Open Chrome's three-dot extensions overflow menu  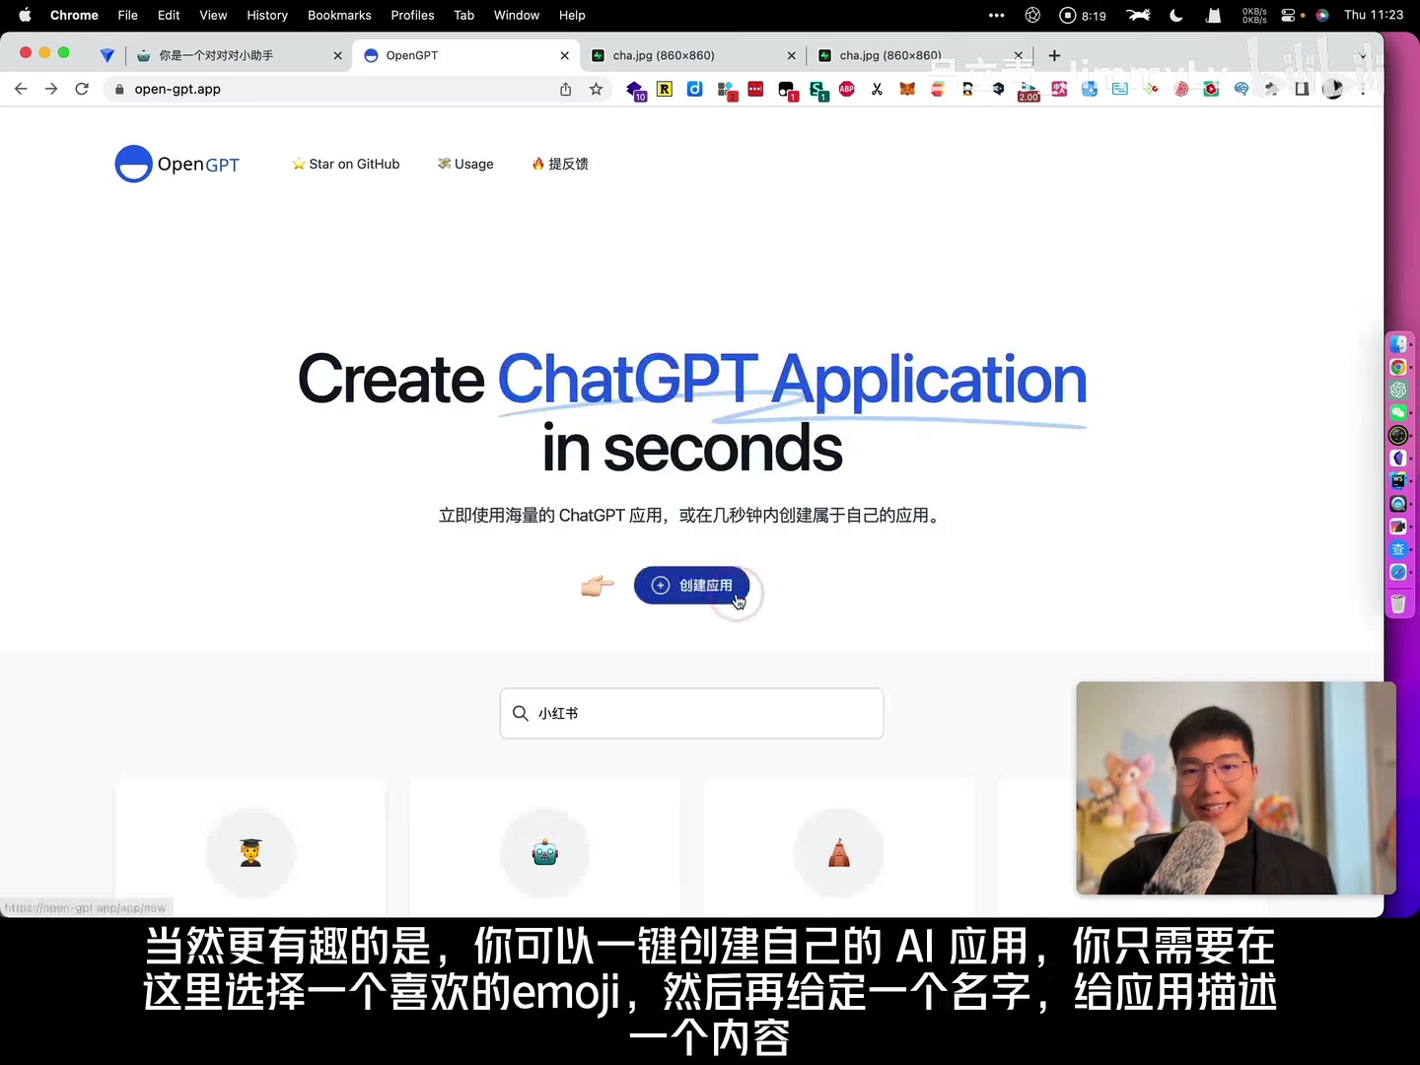click(1365, 89)
